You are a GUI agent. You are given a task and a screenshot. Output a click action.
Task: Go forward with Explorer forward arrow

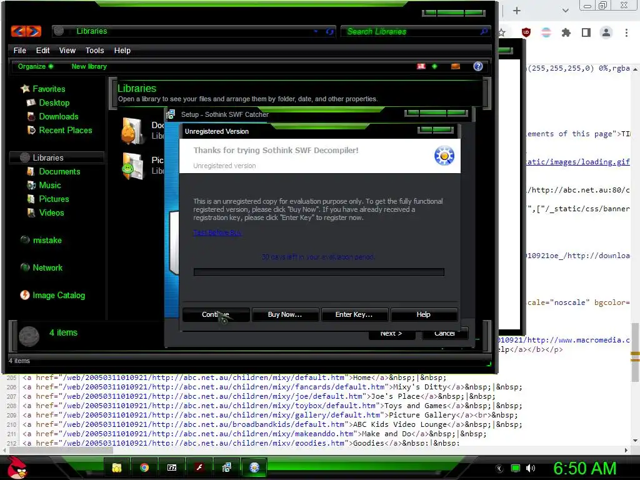click(34, 31)
